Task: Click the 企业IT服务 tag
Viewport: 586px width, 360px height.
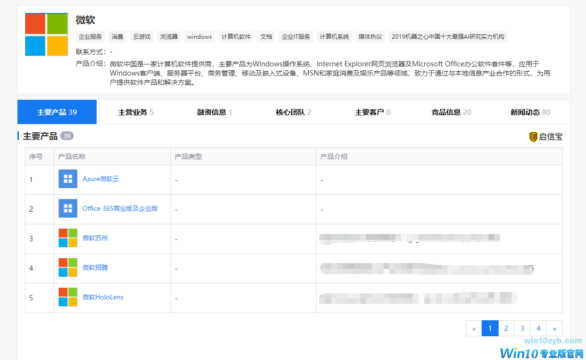Action: coord(296,36)
